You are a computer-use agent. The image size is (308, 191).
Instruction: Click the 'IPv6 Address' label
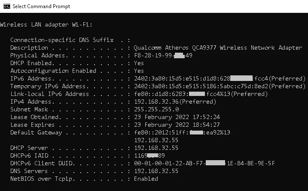tap(30, 78)
